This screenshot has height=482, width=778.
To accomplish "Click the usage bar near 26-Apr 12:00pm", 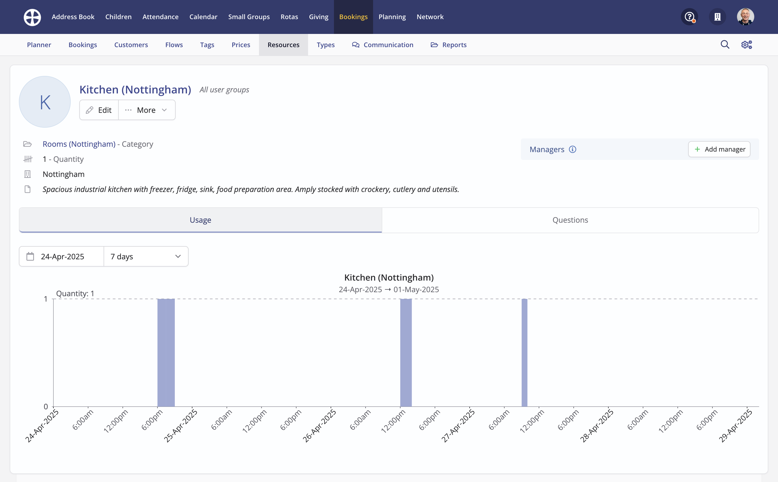I will pyautogui.click(x=406, y=352).
